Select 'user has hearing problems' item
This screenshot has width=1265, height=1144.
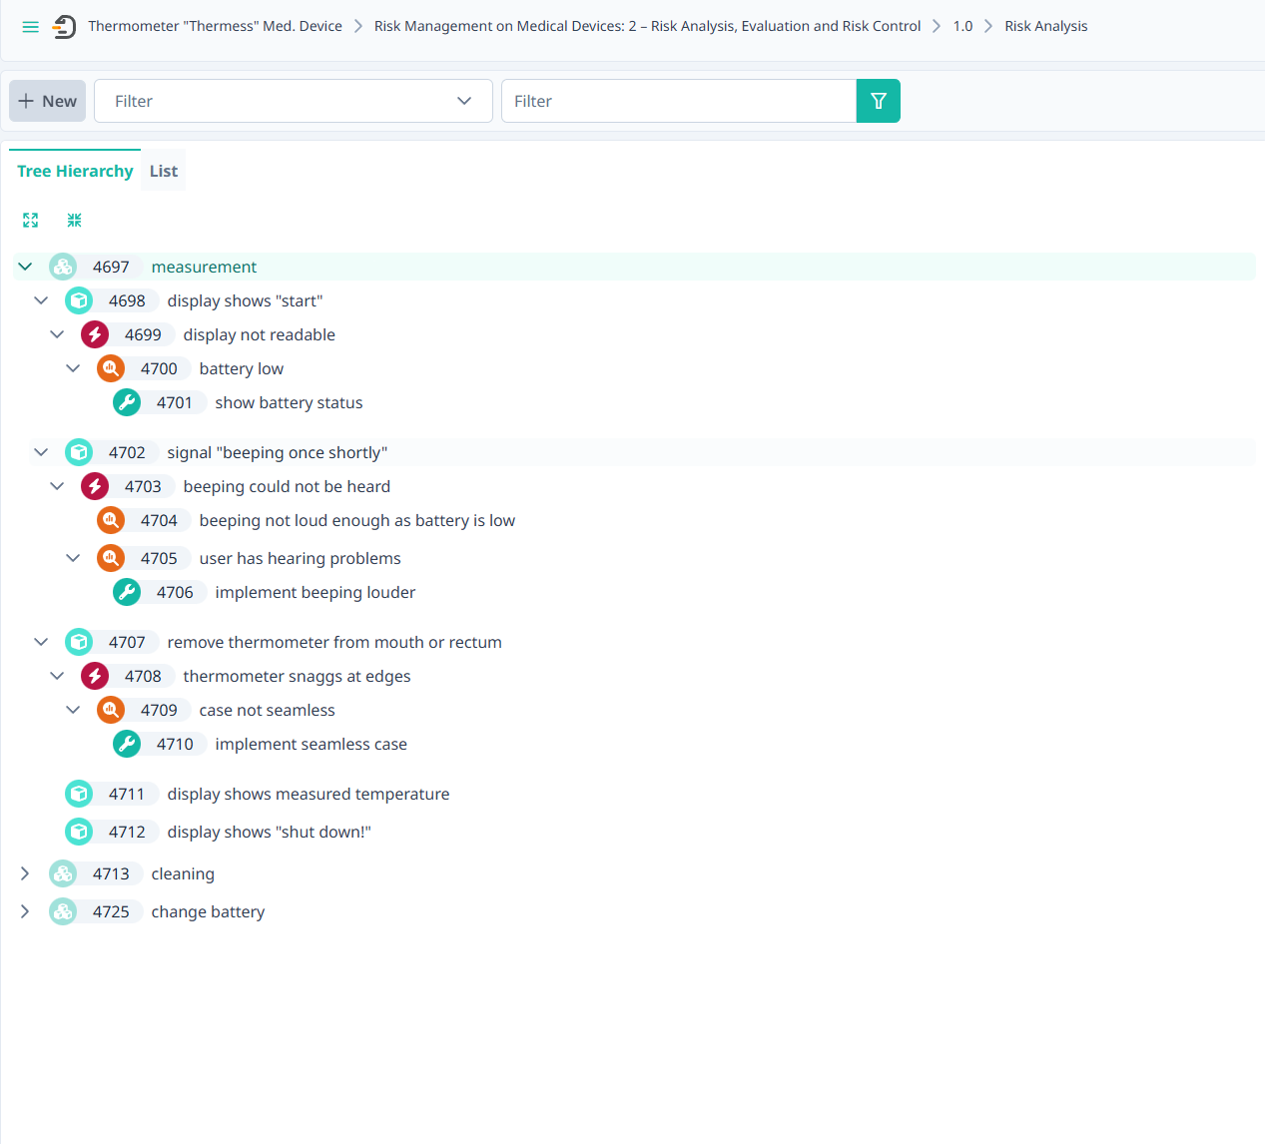click(300, 558)
